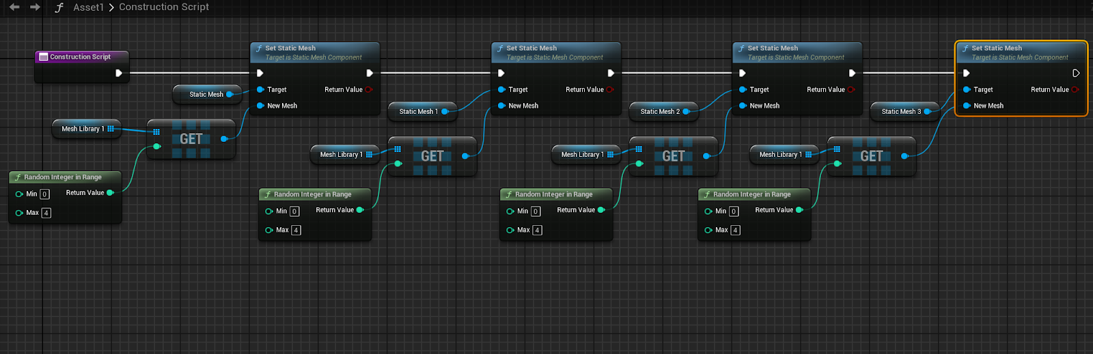This screenshot has width=1093, height=354.
Task: Click the Static Mesh 3 output pin
Action: tap(927, 111)
